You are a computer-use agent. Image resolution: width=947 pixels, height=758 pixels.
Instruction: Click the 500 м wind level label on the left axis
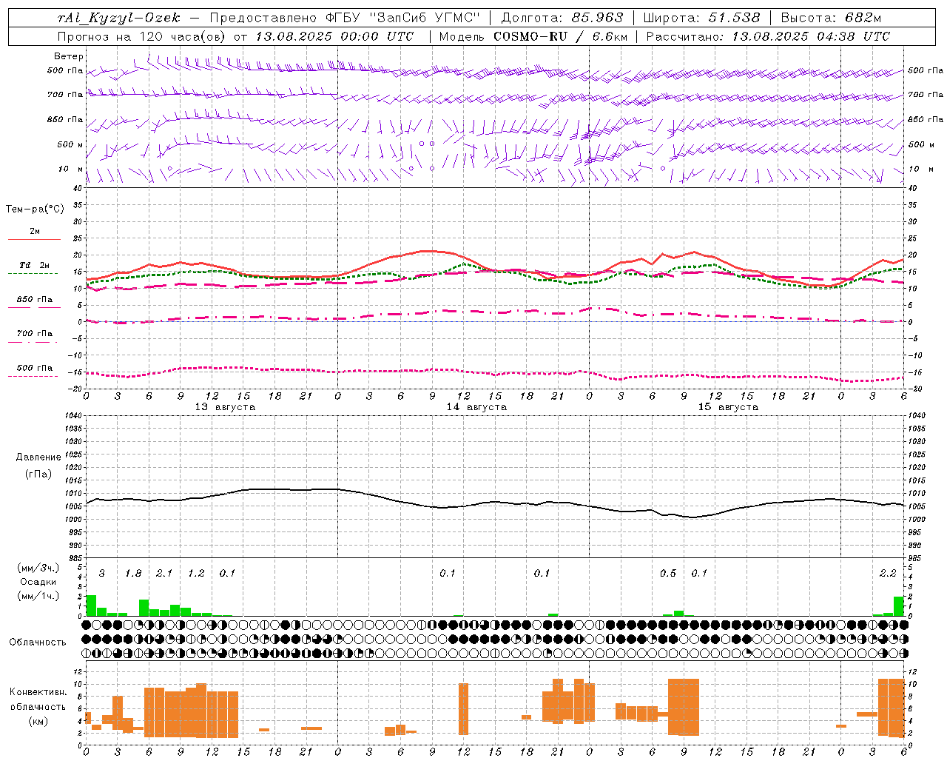click(70, 145)
